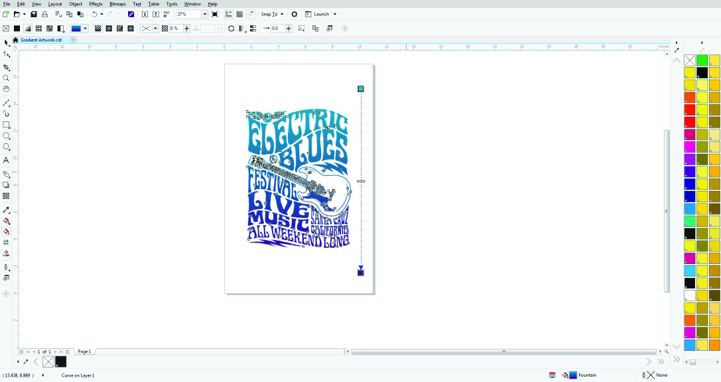The width and height of the screenshot is (721, 382).
Task: Click the bottom purple gradient end node
Action: pyautogui.click(x=361, y=273)
